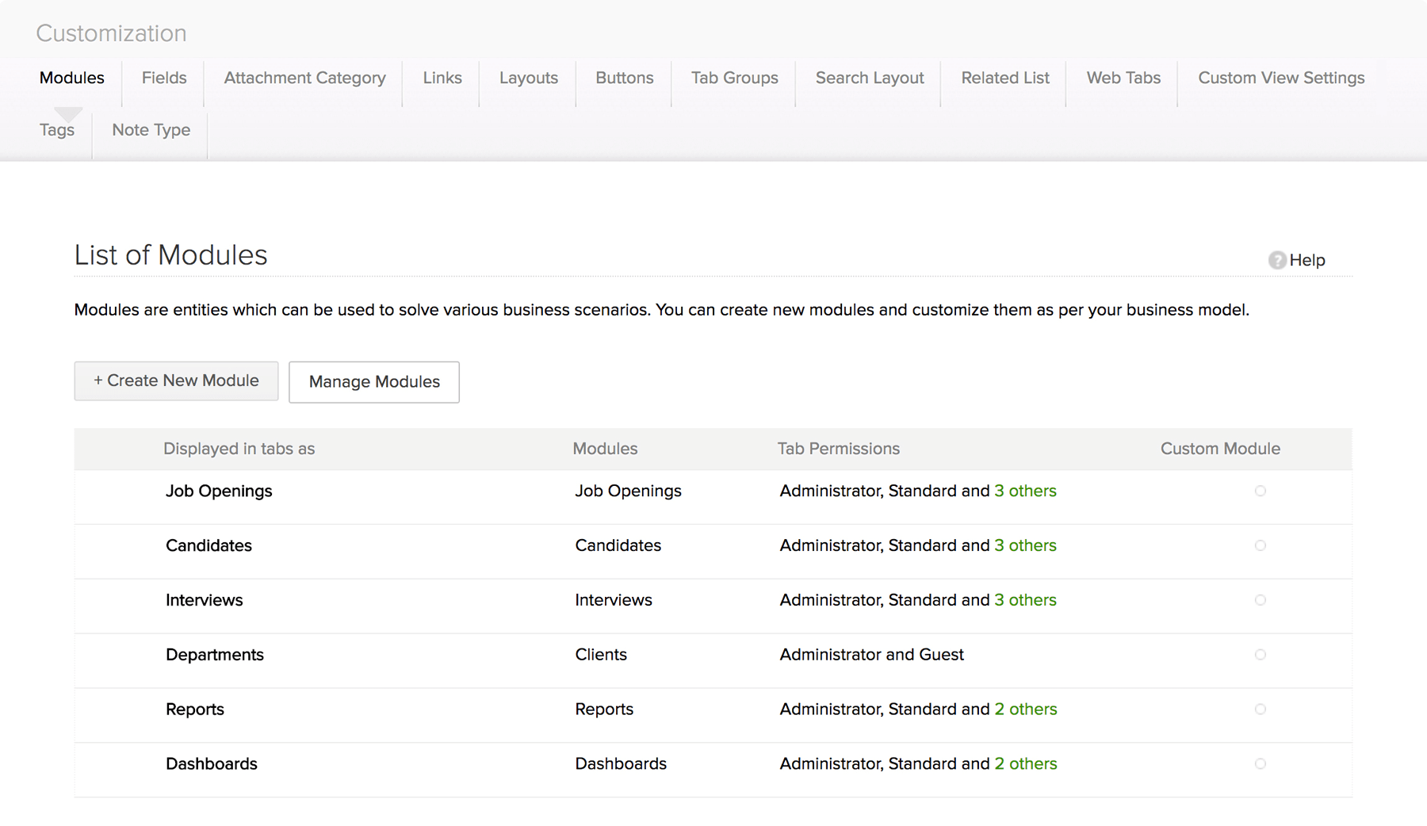The width and height of the screenshot is (1427, 826).
Task: Select Custom Module radio for Dashboards row
Action: [1260, 763]
